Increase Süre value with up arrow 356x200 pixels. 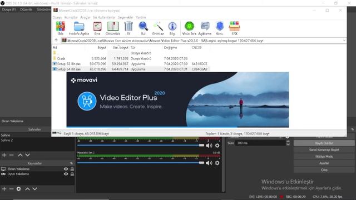288,142
